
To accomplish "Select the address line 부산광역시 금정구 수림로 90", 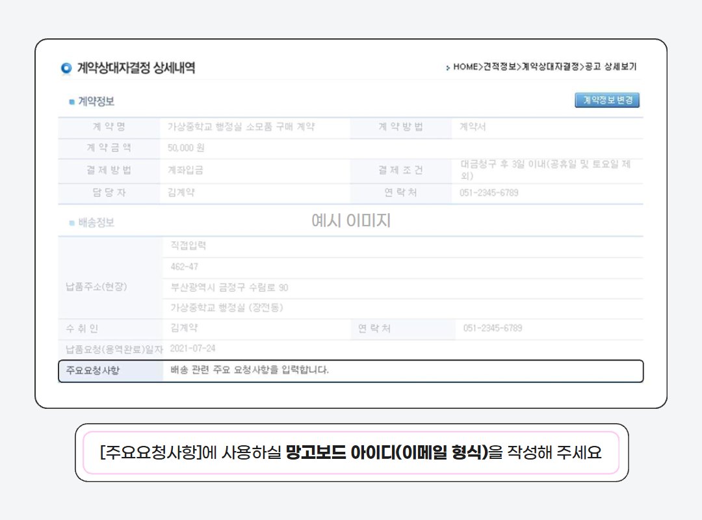I will pos(229,288).
